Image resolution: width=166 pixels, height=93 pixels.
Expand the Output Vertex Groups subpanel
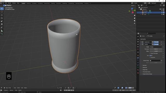pos(147,74)
